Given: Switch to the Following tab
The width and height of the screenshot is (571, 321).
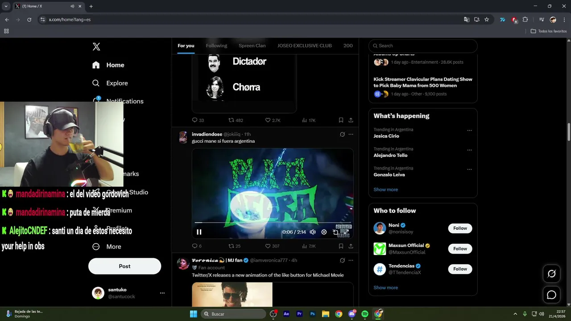Looking at the screenshot, I should point(216,45).
